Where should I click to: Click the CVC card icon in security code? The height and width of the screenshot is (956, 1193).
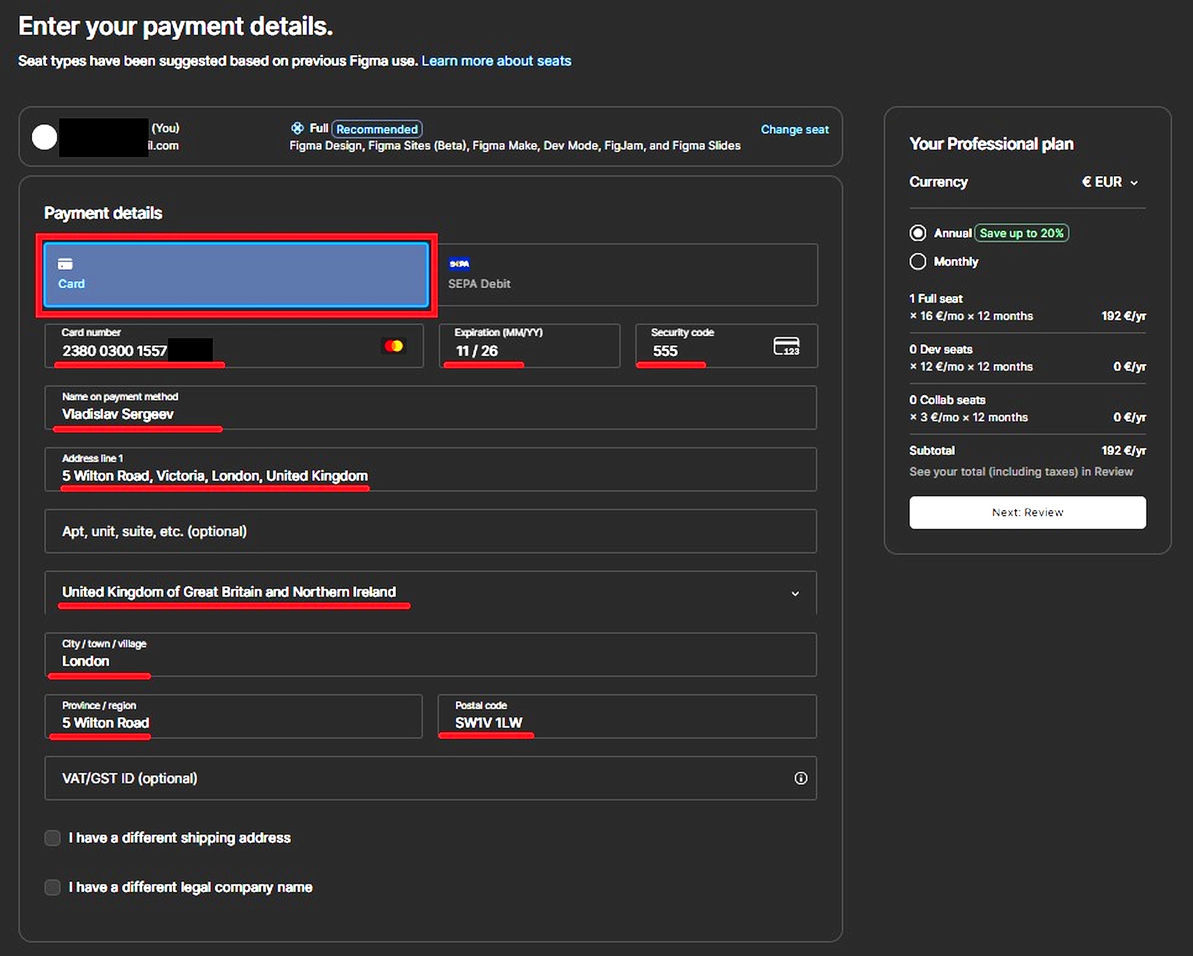[786, 346]
